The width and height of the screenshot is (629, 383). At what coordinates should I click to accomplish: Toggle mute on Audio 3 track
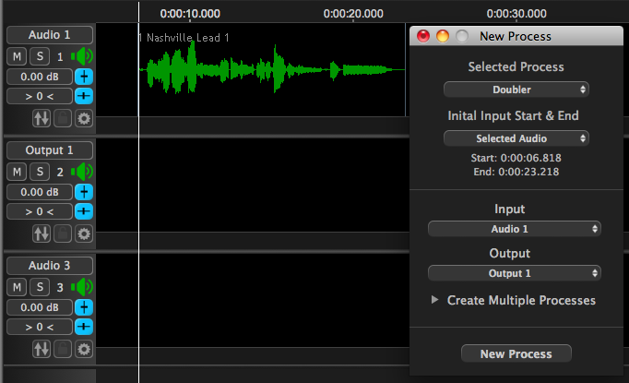coord(18,287)
